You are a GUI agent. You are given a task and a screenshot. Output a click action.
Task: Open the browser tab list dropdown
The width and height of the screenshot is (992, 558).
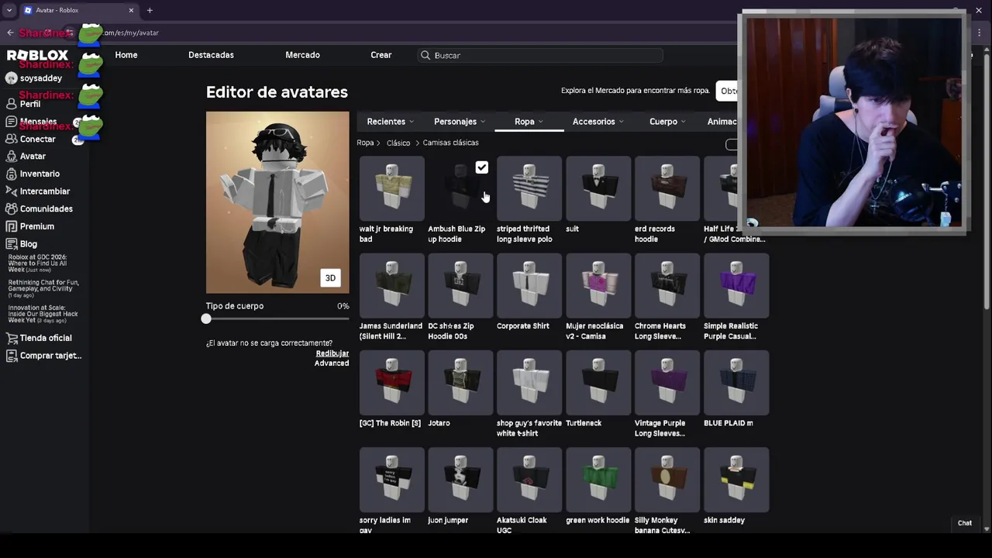click(x=9, y=10)
